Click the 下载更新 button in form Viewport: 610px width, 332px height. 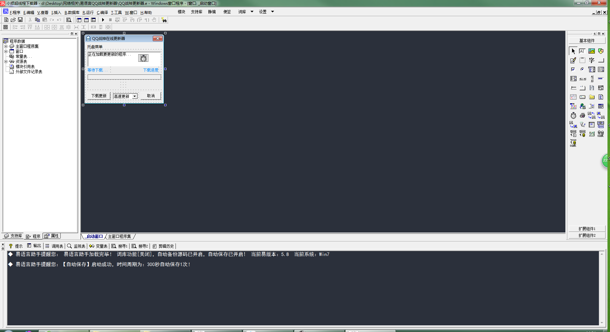coord(99,96)
